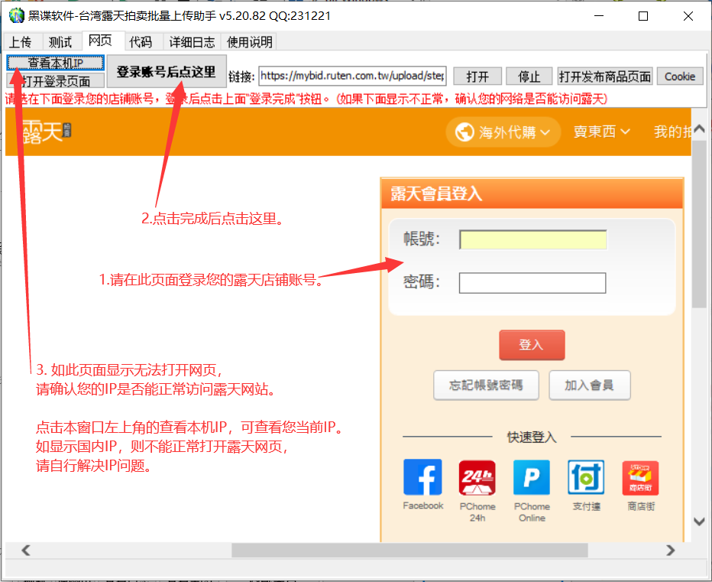Click the horizontal scrollbar left arrow
The width and height of the screenshot is (712, 582).
click(26, 550)
